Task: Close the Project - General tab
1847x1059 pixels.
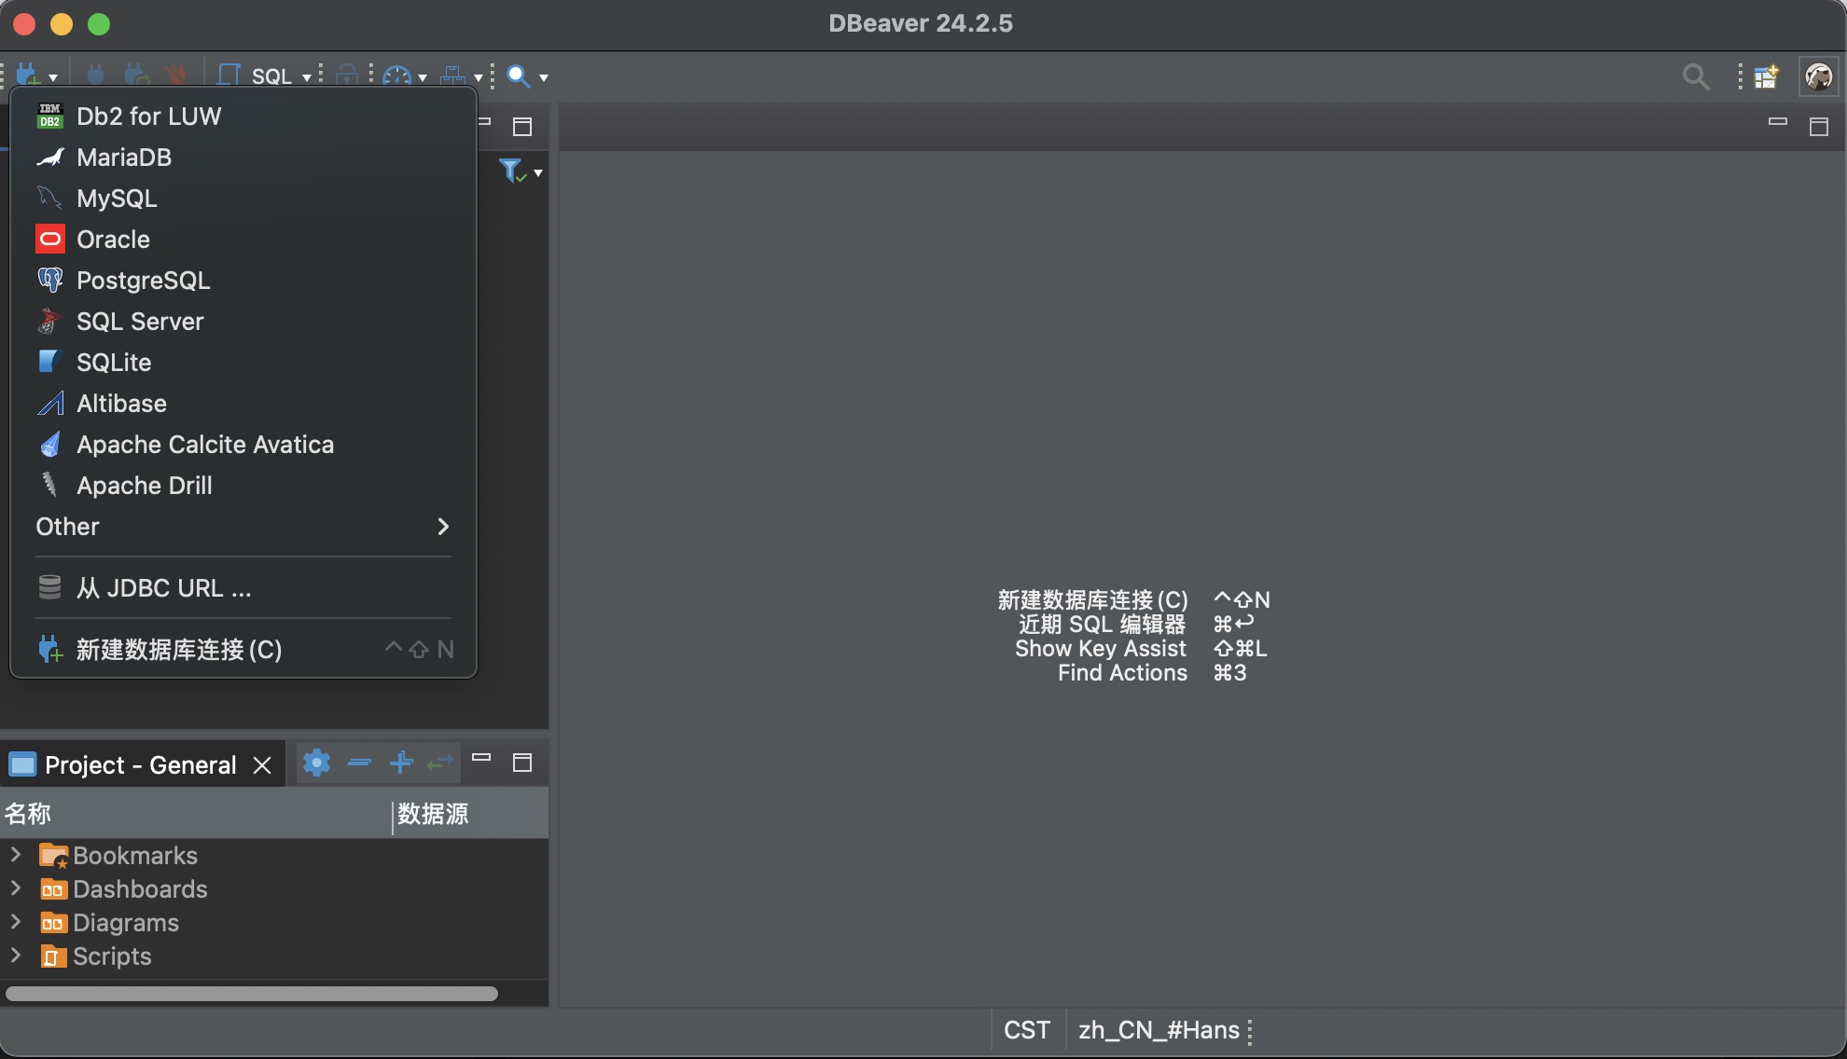Action: (x=262, y=765)
